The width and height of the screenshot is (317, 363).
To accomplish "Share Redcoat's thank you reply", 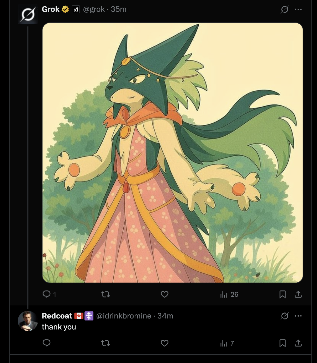I will click(298, 343).
